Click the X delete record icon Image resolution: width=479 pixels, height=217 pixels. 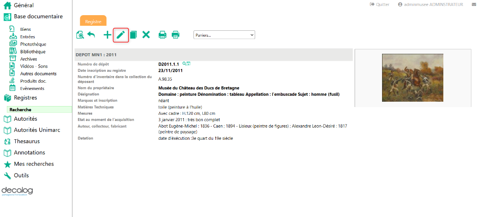146,35
